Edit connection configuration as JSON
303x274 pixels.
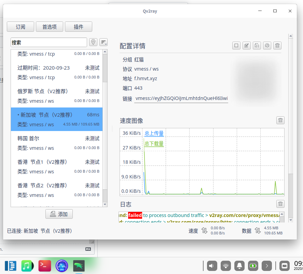coord(257,45)
